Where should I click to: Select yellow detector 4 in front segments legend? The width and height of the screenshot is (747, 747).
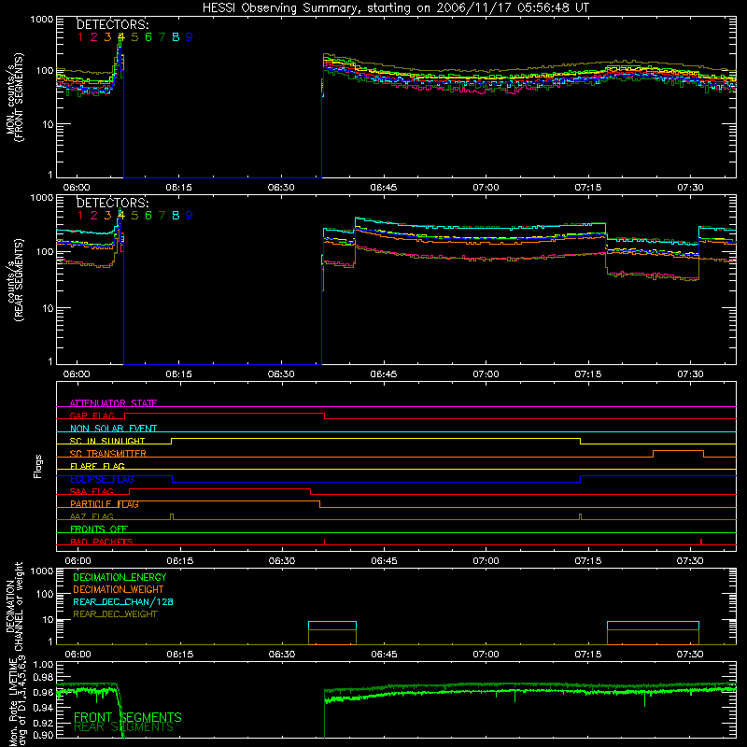[x=121, y=37]
